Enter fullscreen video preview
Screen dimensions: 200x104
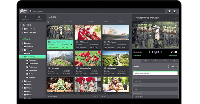tap(176, 52)
